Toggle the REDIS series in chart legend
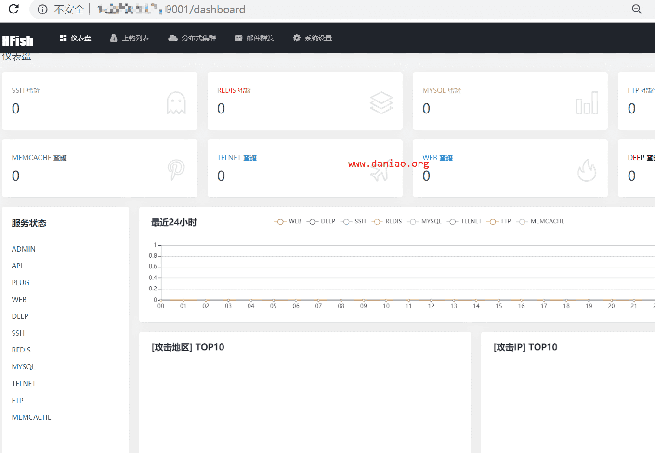 click(386, 221)
